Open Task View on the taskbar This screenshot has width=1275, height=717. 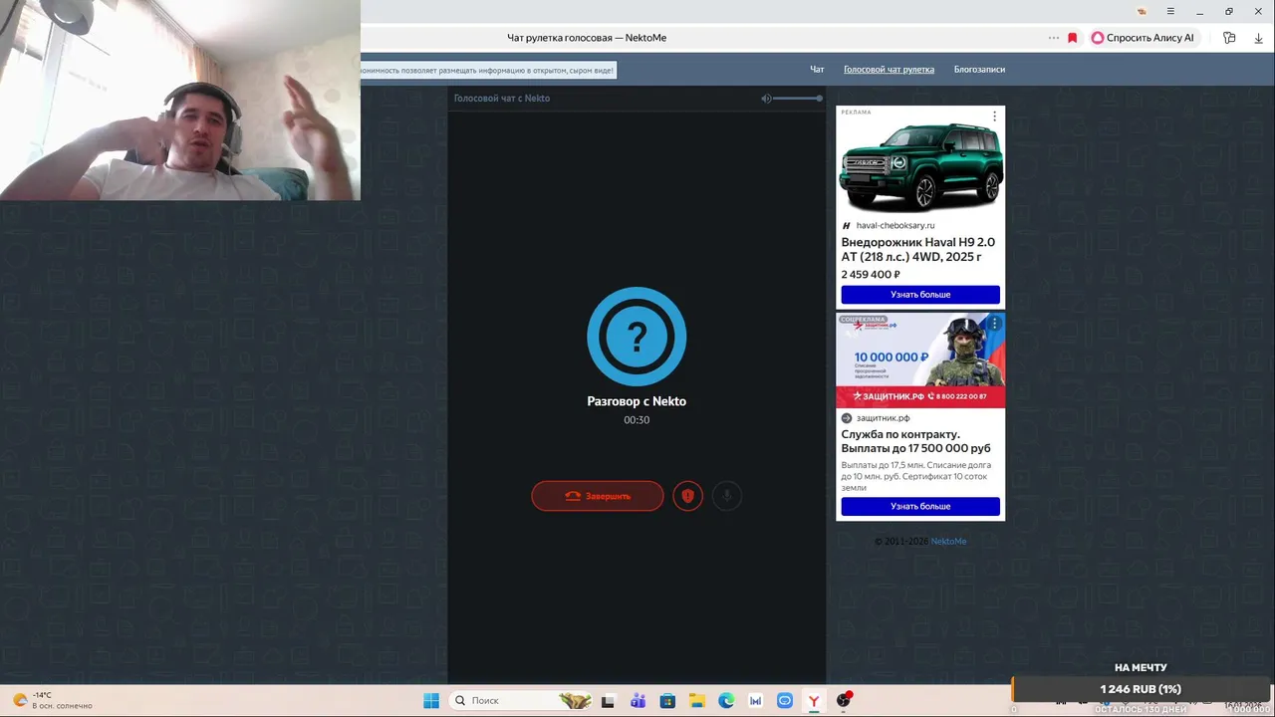click(x=609, y=701)
